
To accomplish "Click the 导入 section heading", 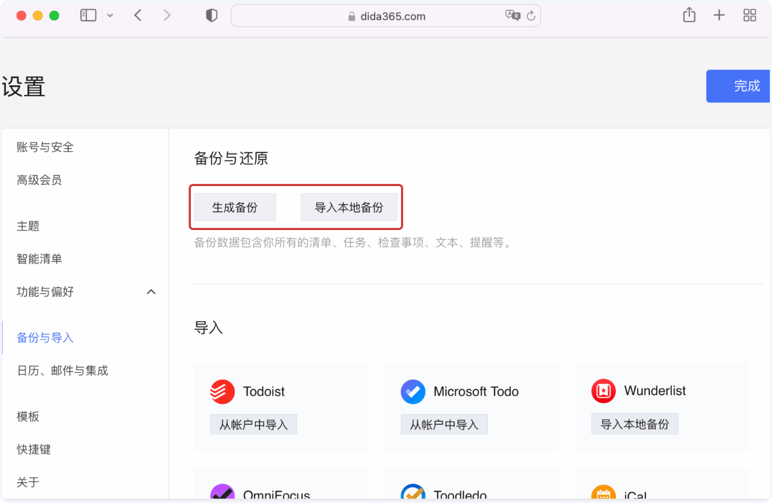I will [209, 328].
